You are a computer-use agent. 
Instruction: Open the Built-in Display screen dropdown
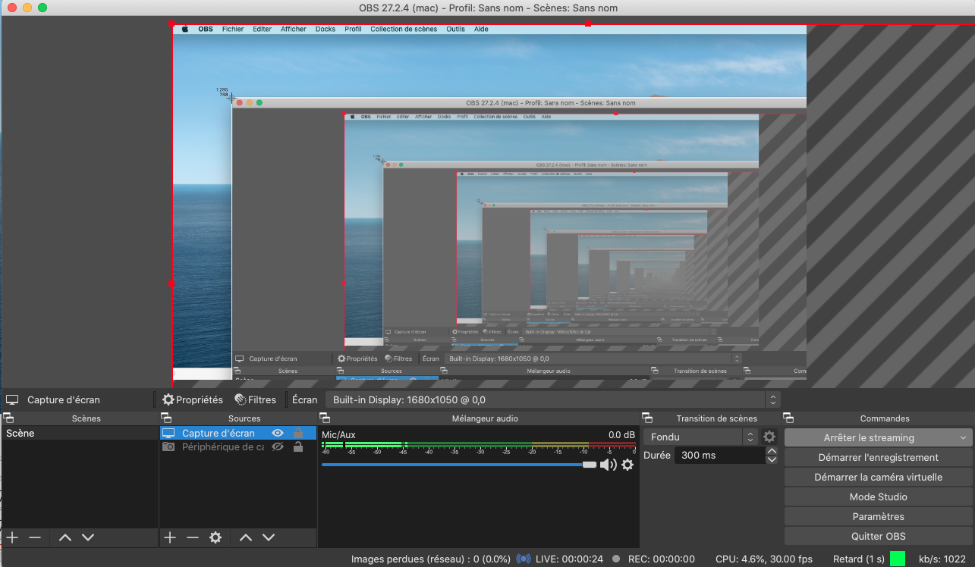tap(553, 399)
